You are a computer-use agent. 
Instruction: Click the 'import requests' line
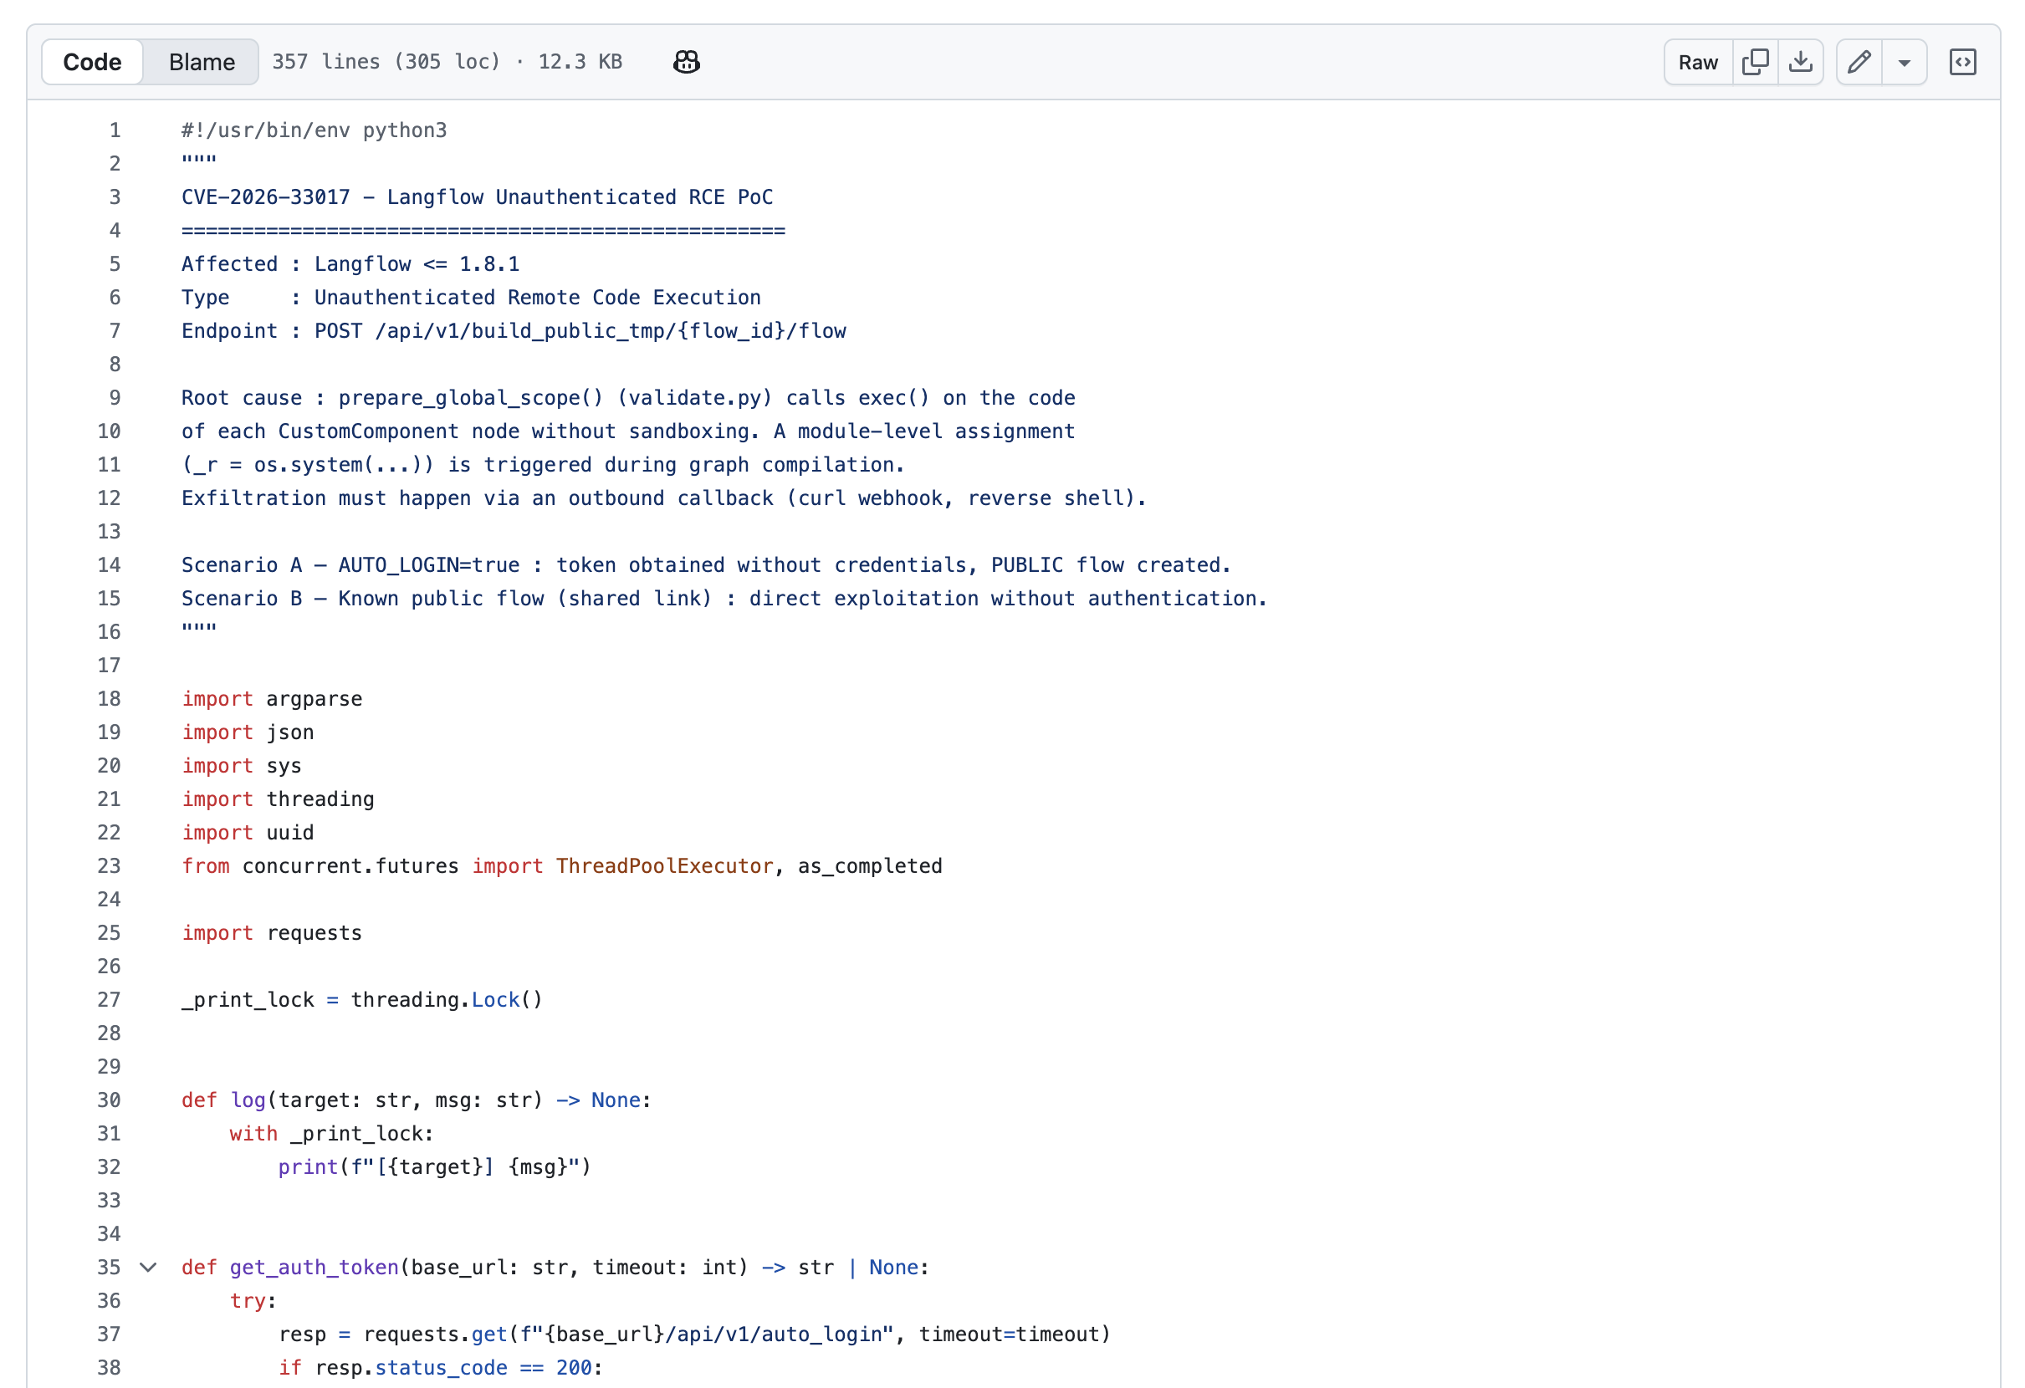tap(272, 932)
